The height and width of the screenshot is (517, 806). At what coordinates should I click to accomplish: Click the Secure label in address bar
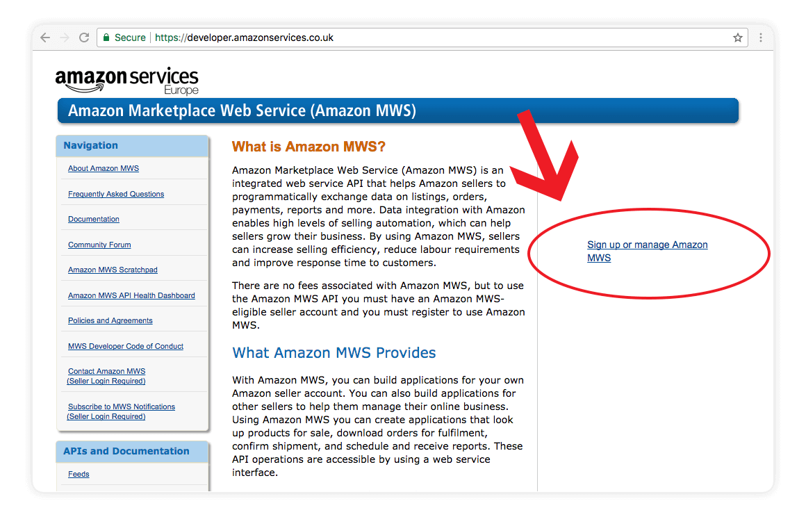130,38
